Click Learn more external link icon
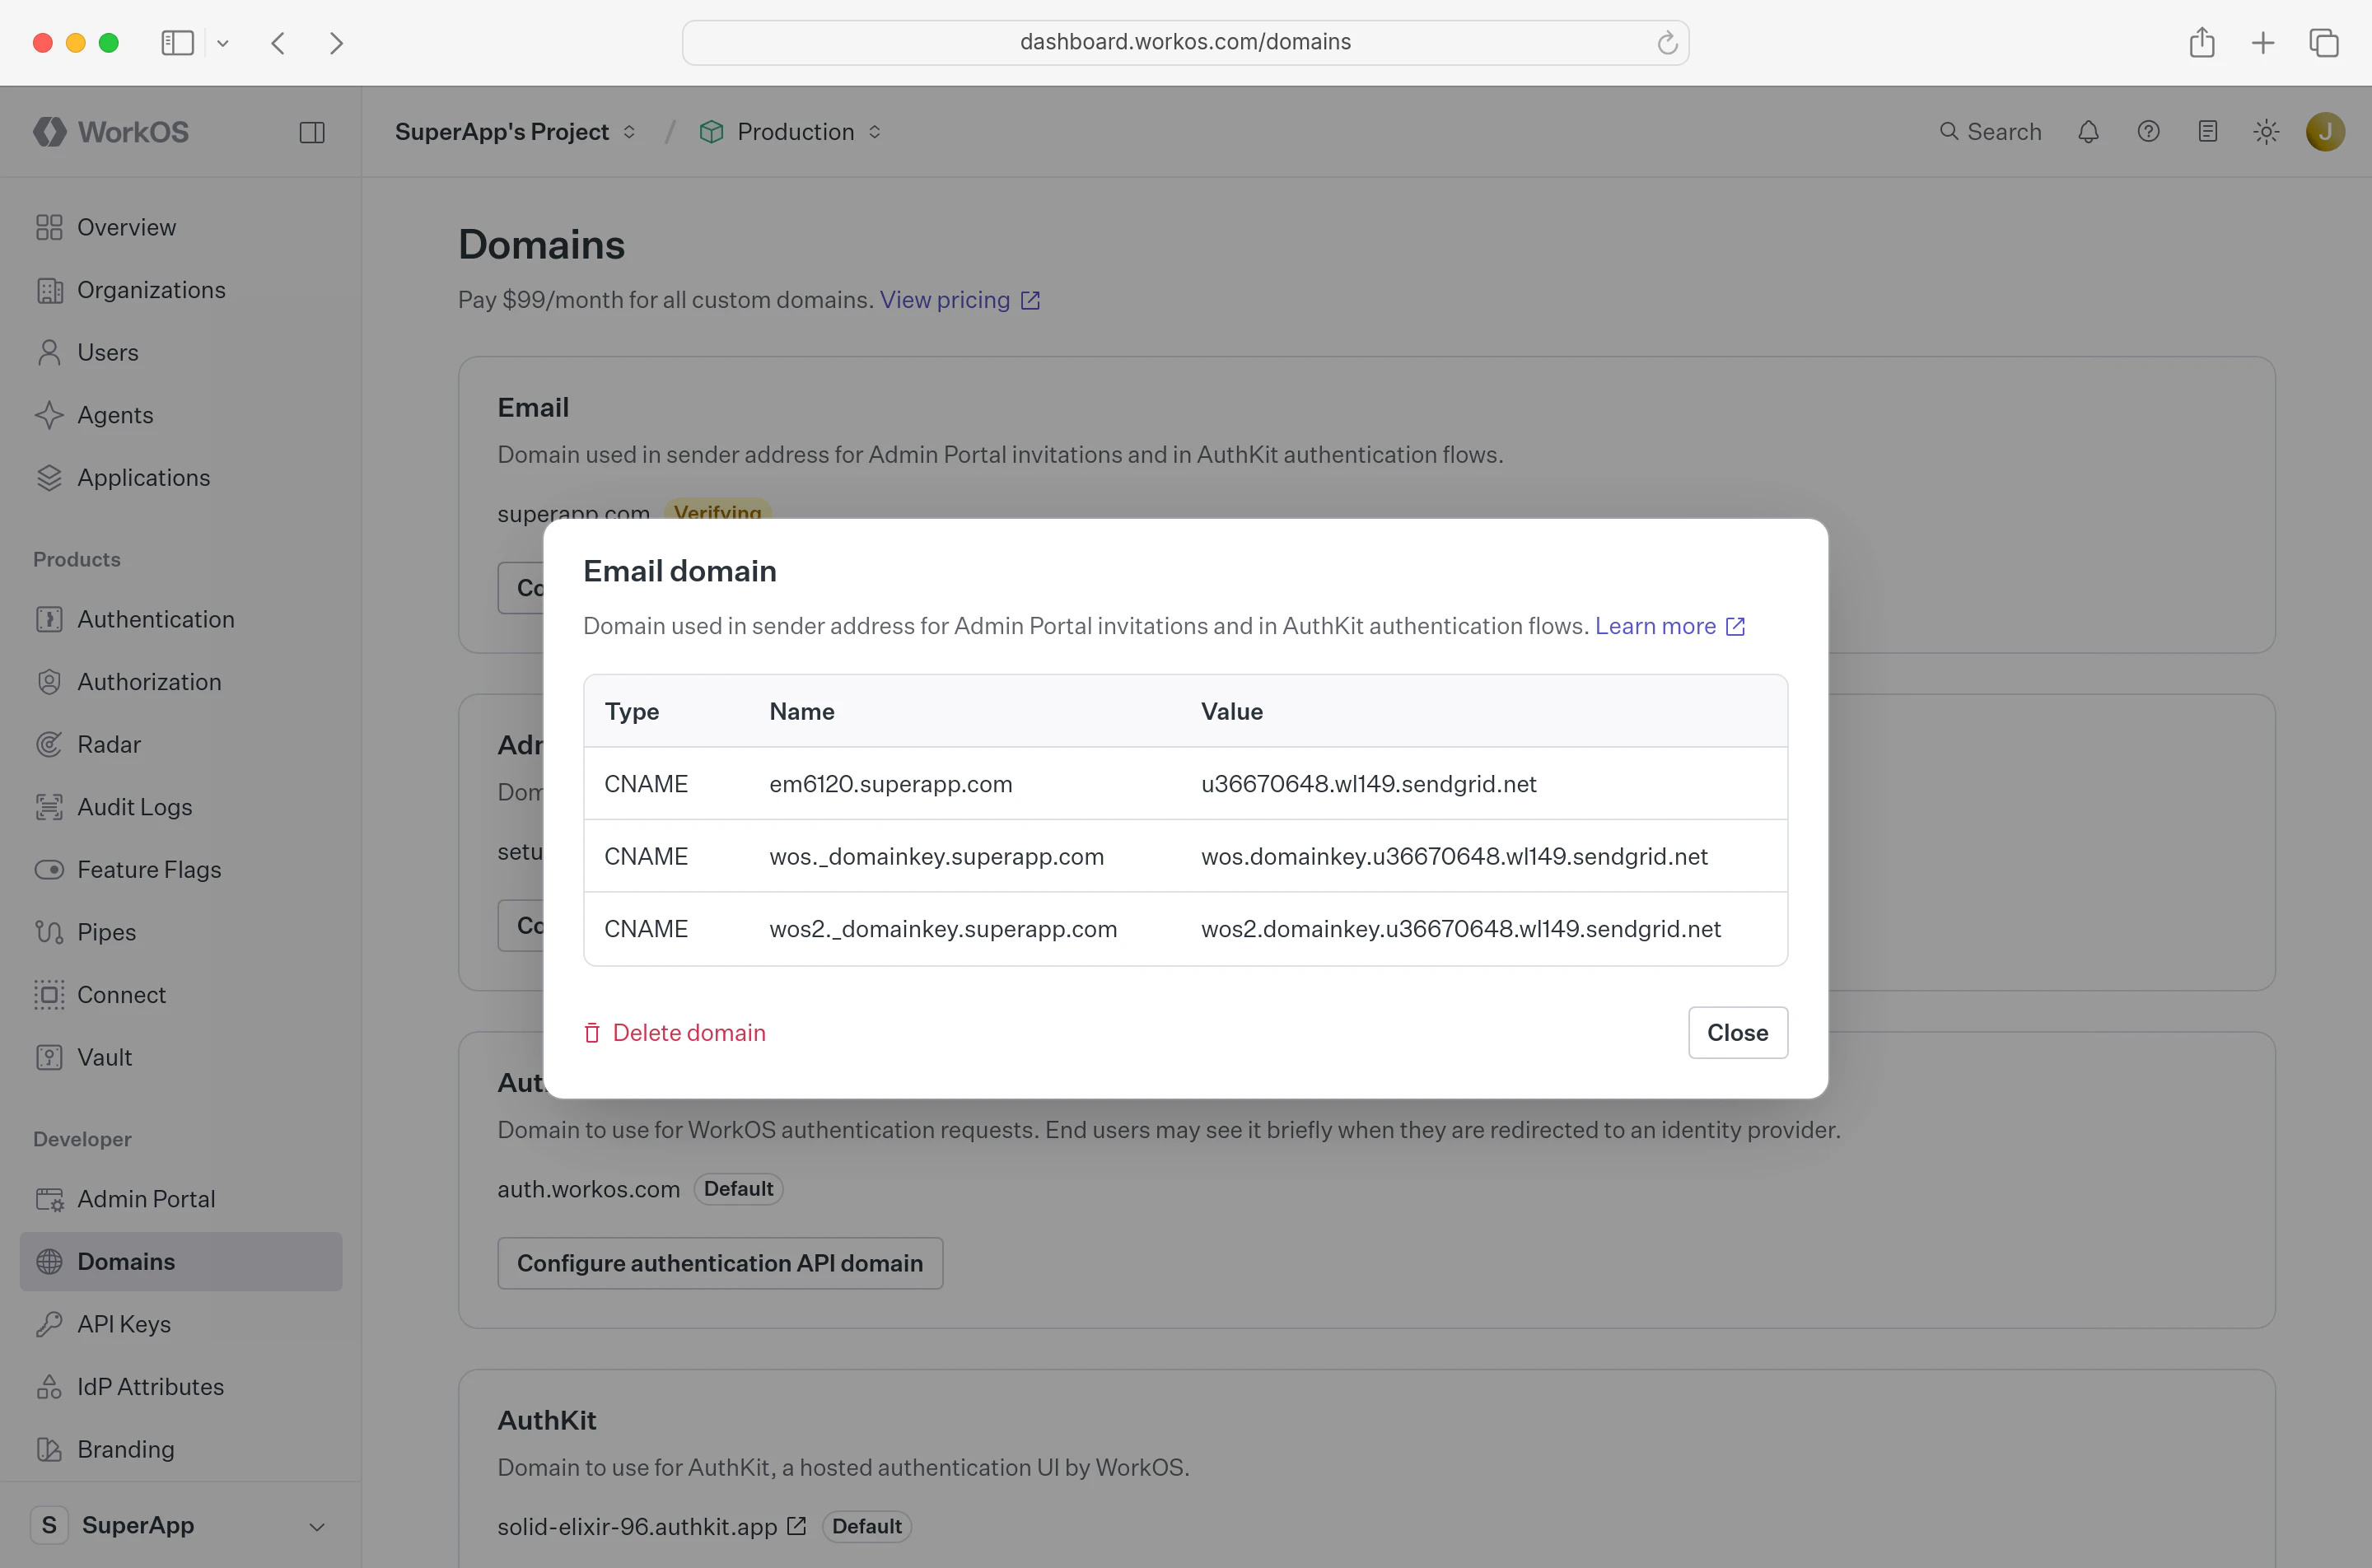 (x=1736, y=626)
